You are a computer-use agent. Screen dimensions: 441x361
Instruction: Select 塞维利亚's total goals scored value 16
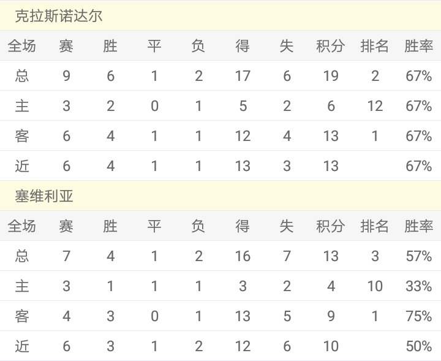[243, 256]
